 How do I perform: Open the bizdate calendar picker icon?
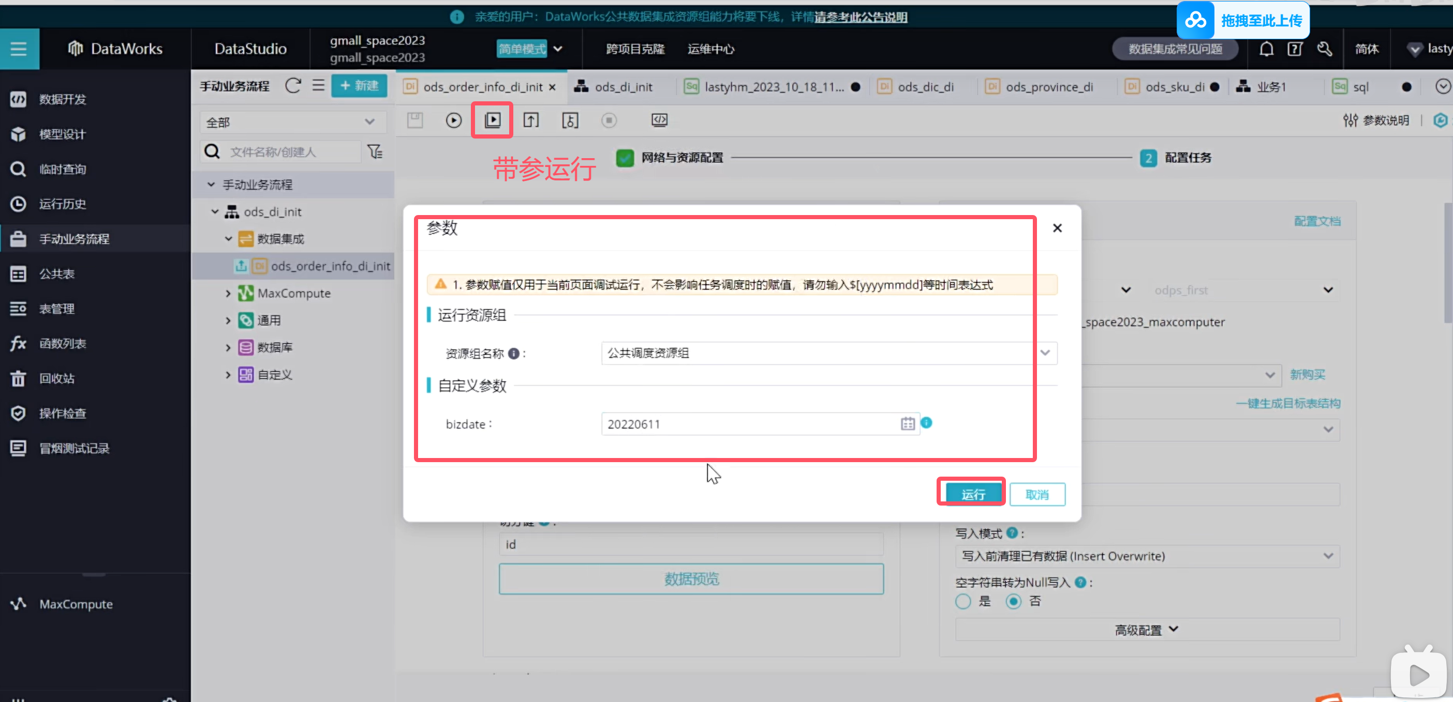[x=907, y=424]
